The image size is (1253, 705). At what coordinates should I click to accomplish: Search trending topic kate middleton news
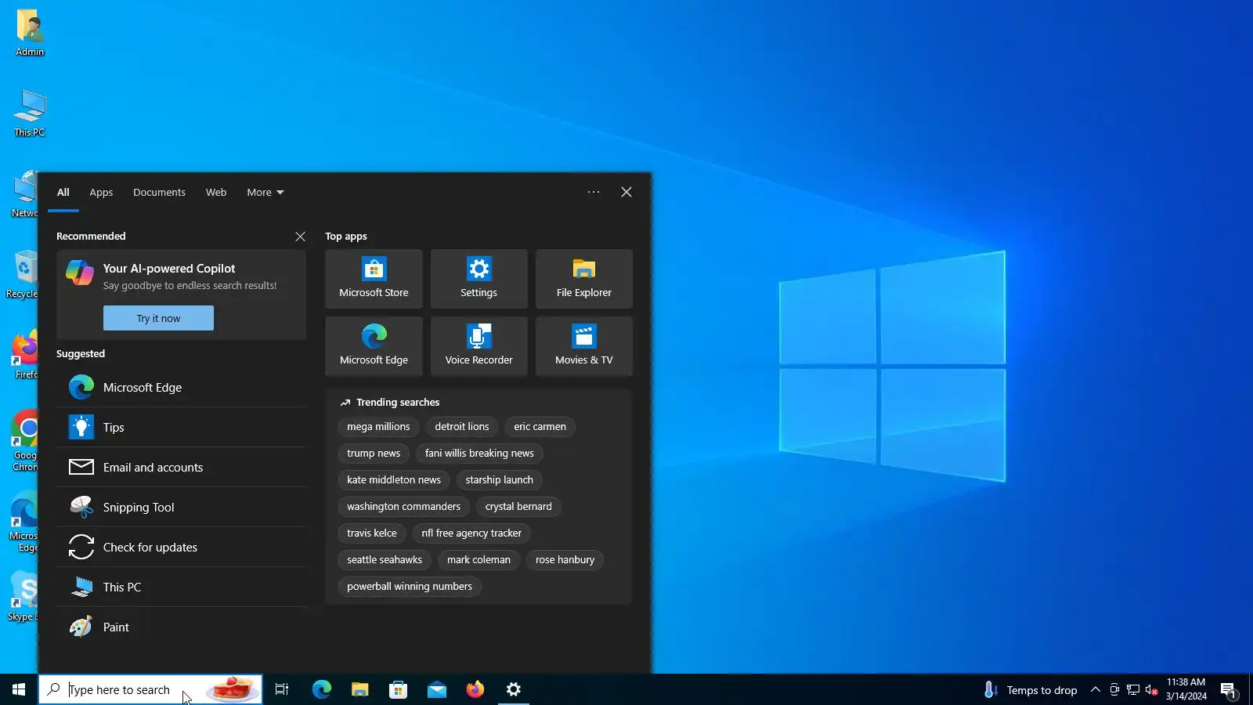click(394, 480)
